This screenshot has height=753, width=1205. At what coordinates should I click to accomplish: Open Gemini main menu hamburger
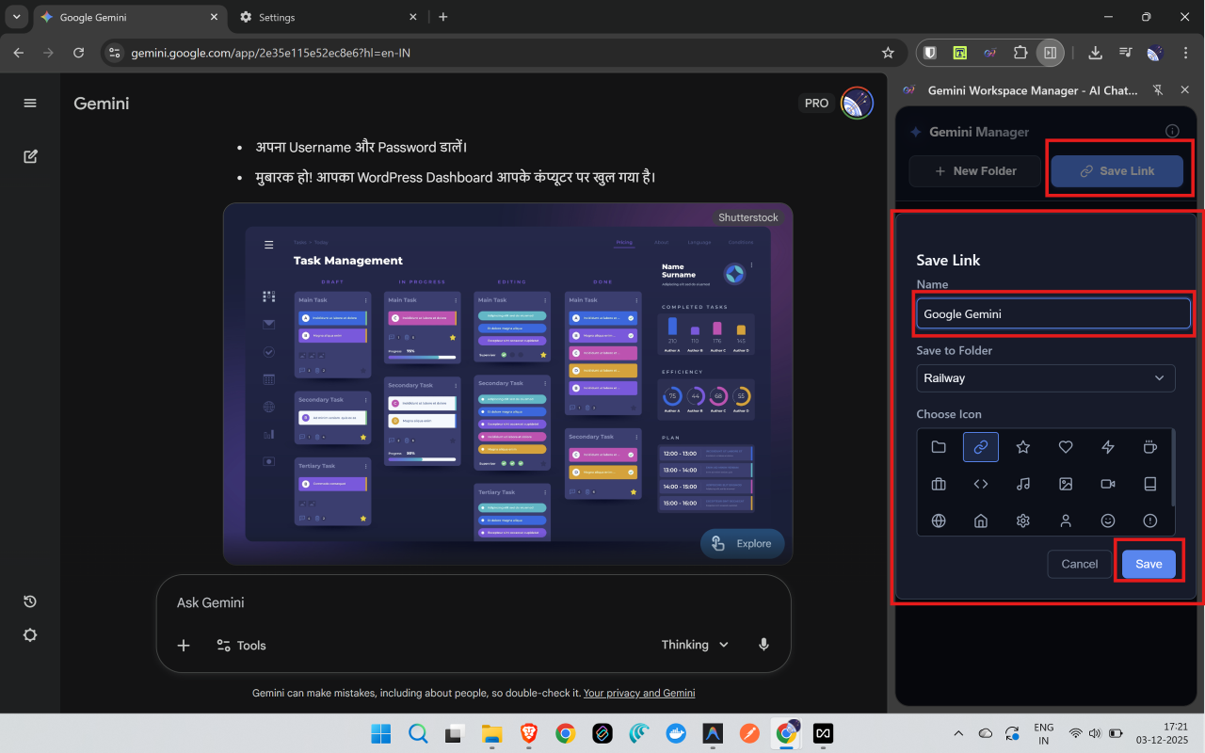(x=30, y=104)
